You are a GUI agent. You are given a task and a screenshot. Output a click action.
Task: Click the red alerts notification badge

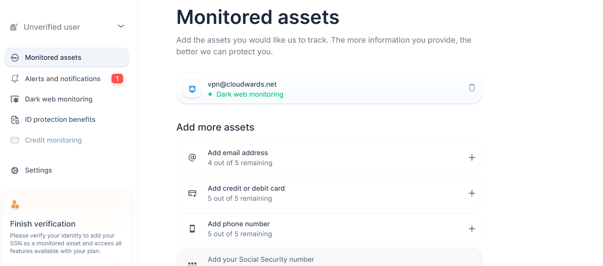117,79
